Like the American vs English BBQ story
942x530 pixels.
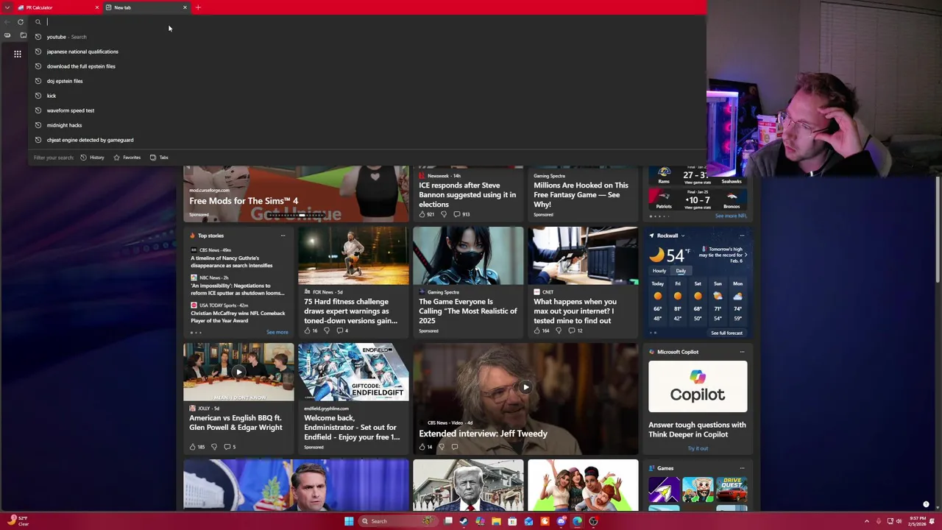(x=196, y=447)
